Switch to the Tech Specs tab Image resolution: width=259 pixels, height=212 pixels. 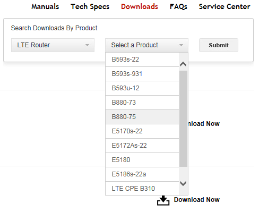click(x=90, y=7)
